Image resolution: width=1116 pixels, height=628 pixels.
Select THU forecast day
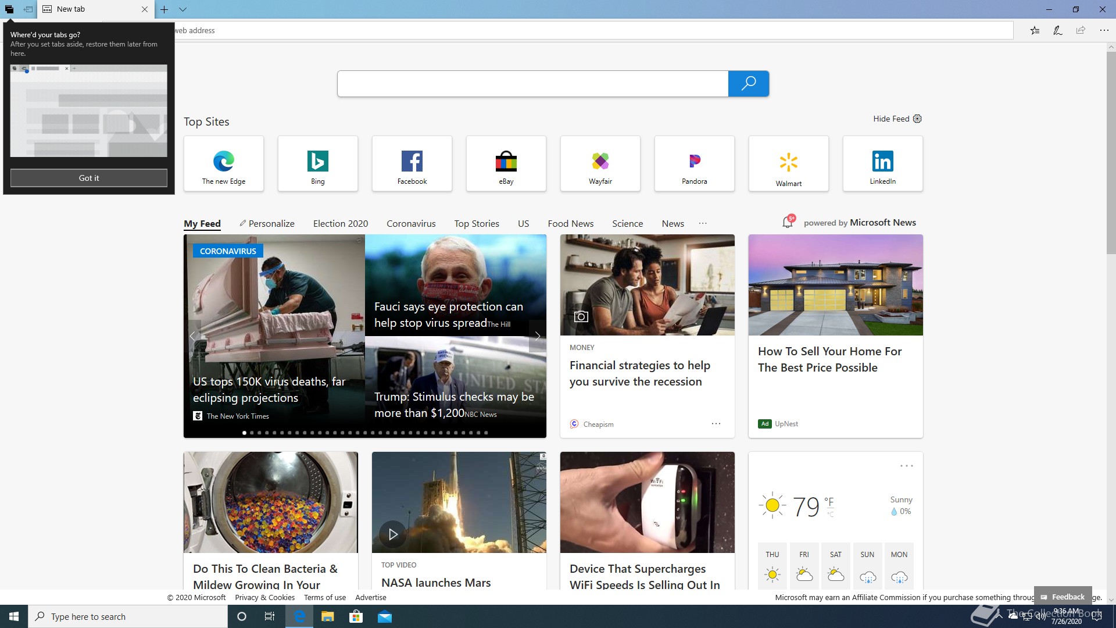772,566
